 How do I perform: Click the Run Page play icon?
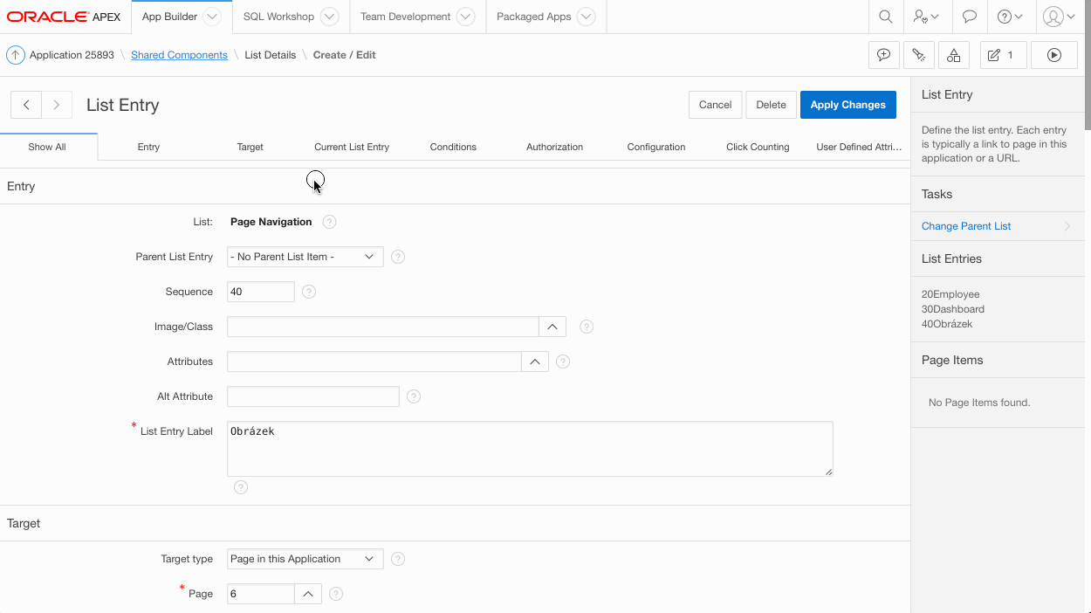[x=1053, y=55]
